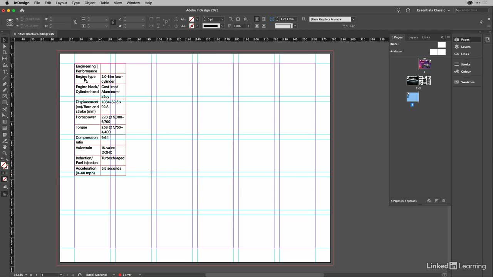Click the Home icon
Image resolution: width=493 pixels, height=277 pixels.
tap(22, 10)
